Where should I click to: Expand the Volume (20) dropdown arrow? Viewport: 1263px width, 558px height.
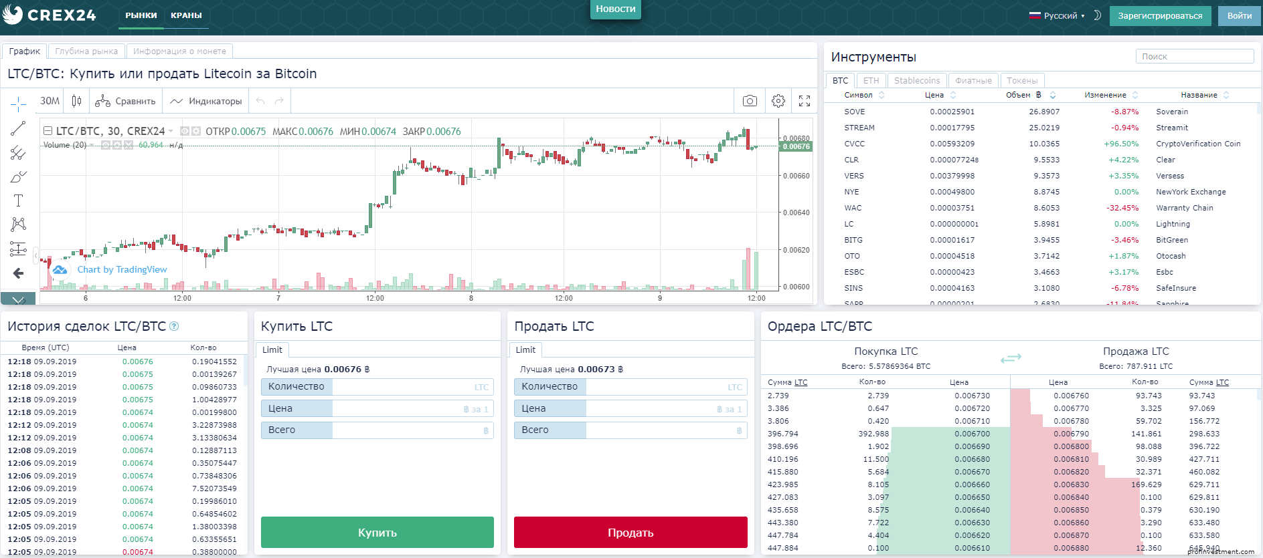coord(92,145)
